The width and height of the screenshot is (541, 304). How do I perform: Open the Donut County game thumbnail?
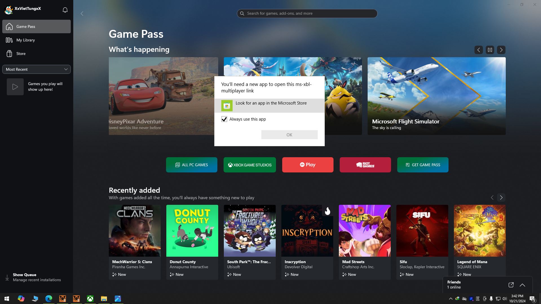192,230
